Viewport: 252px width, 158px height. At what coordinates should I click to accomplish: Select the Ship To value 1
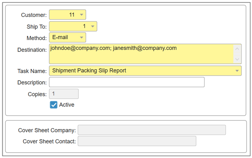point(84,26)
